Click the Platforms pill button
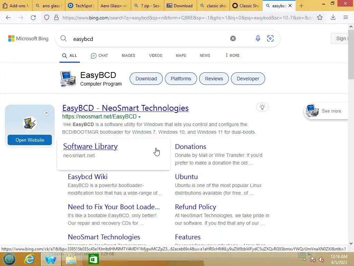 coord(181,79)
